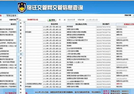Open the 驾驶证查询 tab
Viewport: 134px width, 94px height.
[11, 15]
